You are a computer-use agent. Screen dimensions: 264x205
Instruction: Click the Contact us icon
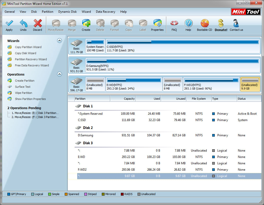(x=236, y=23)
